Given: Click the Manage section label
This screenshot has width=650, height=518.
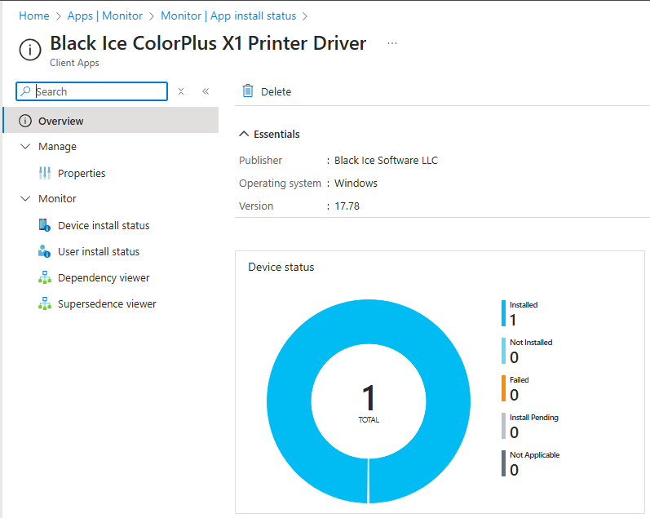Looking at the screenshot, I should [57, 147].
